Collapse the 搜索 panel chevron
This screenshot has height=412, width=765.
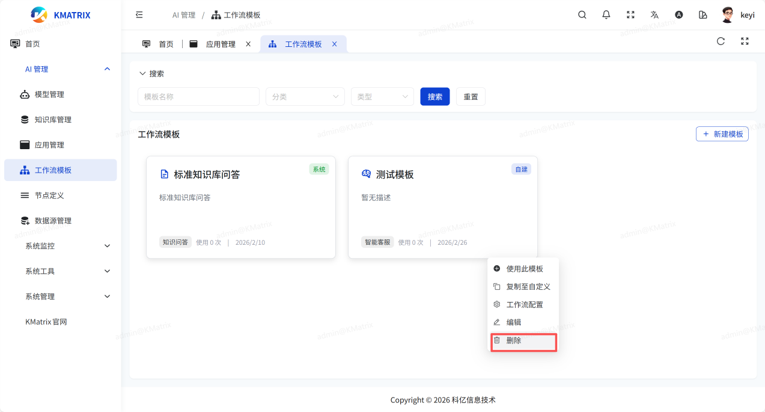pyautogui.click(x=142, y=73)
